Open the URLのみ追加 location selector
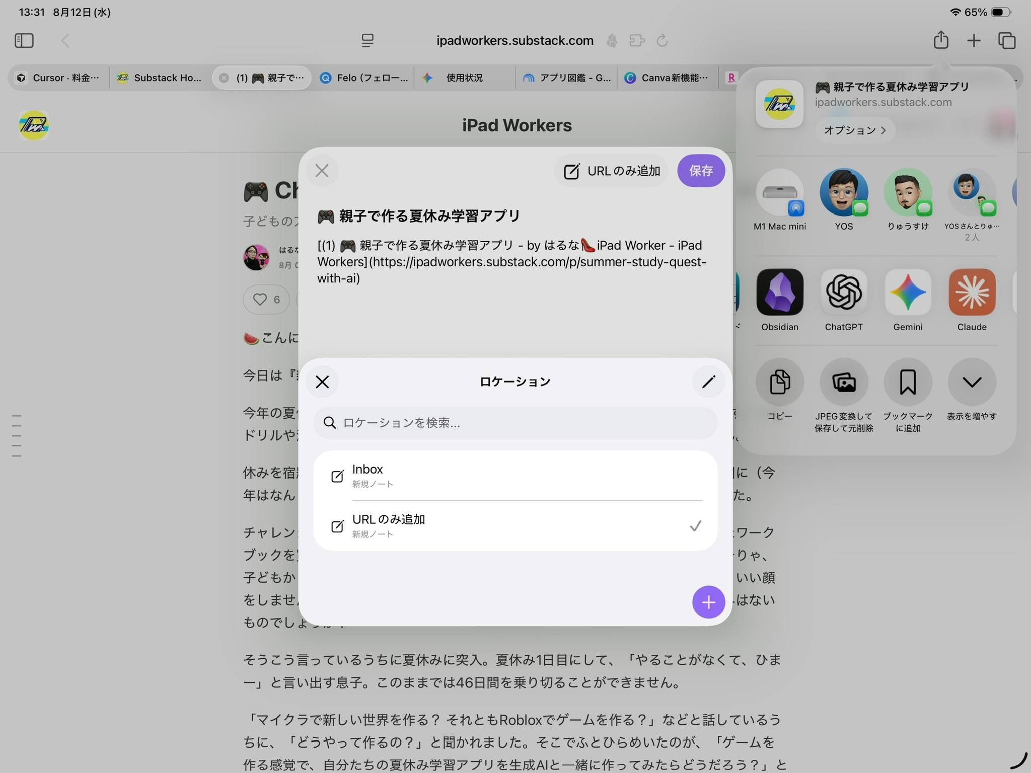This screenshot has height=773, width=1031. pos(611,171)
